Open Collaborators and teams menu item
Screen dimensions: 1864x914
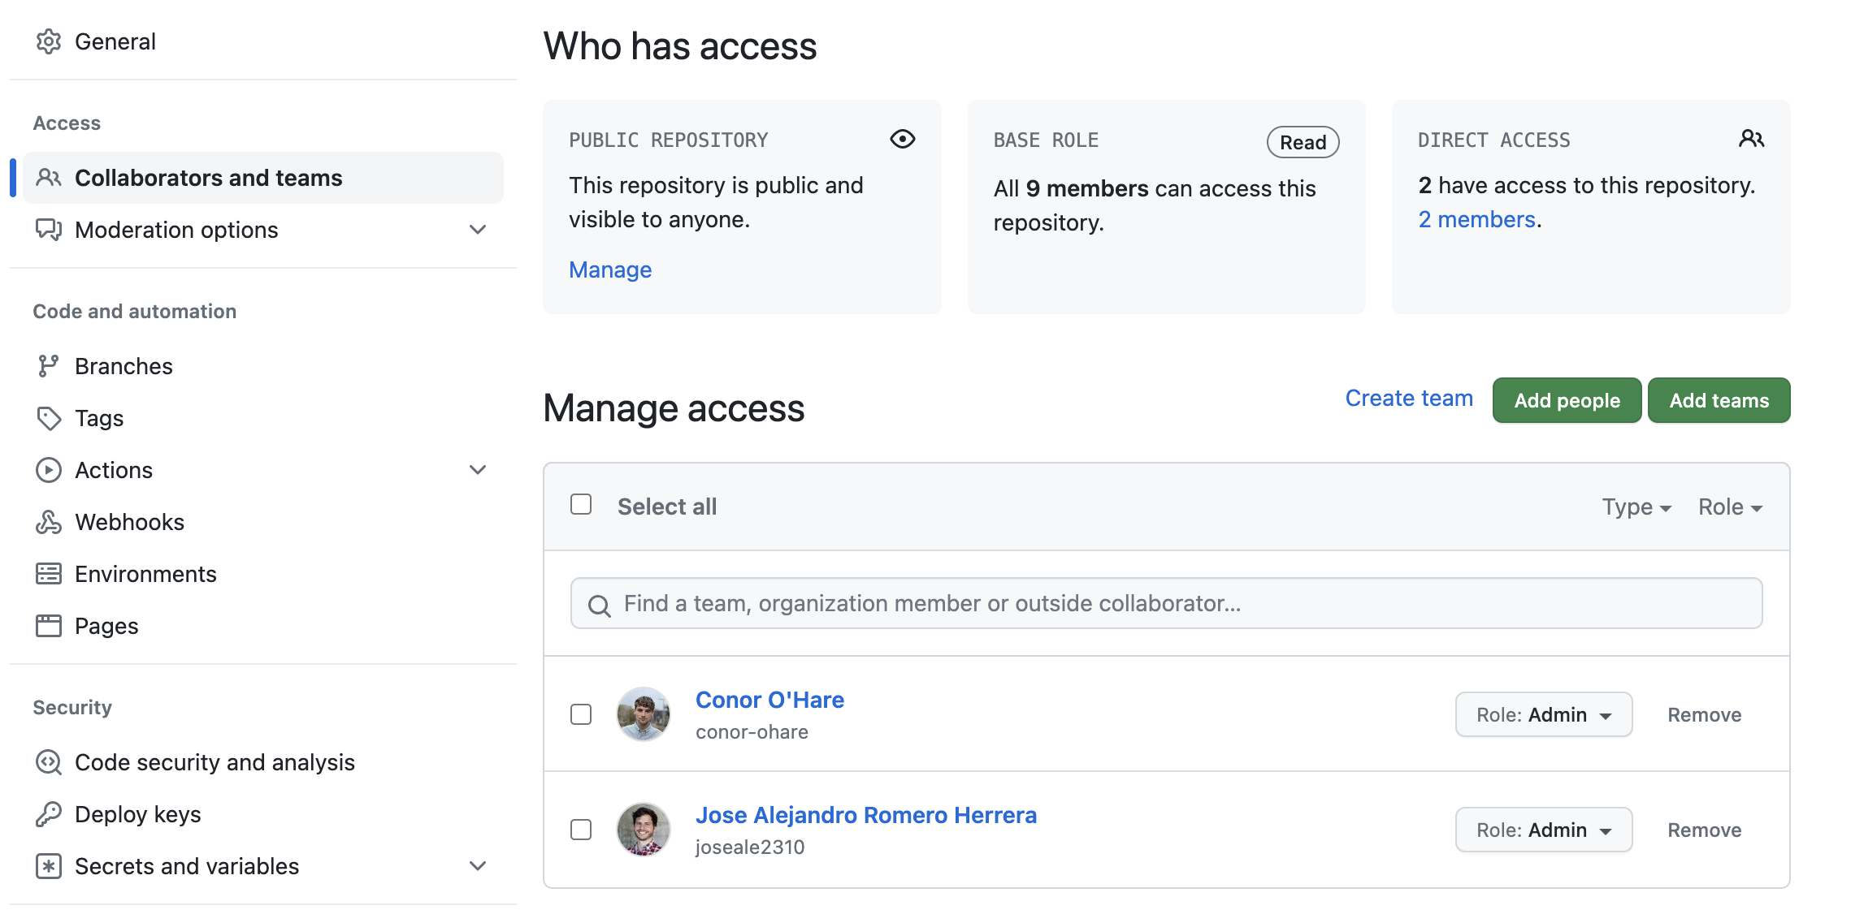pyautogui.click(x=208, y=178)
